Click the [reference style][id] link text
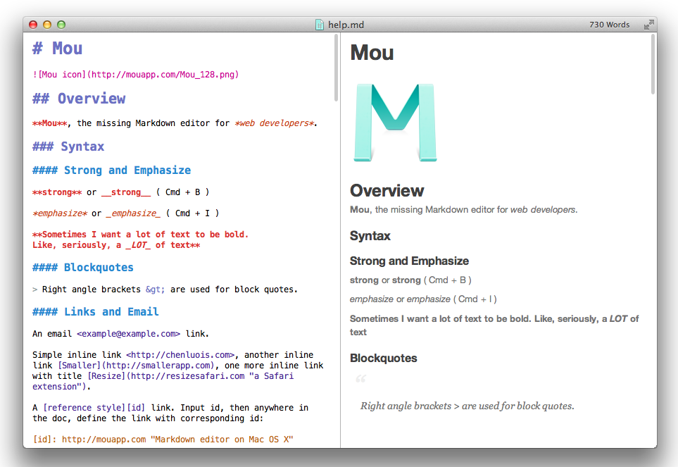 94,408
